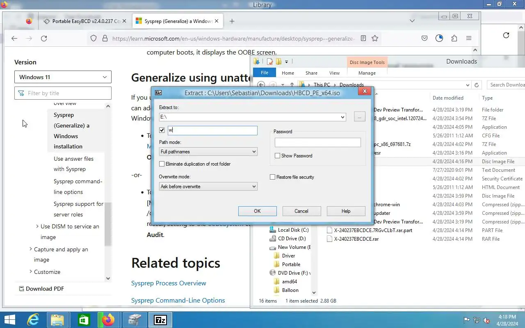The image size is (525, 328).
Task: Open the network tray icon
Action: pos(477,320)
